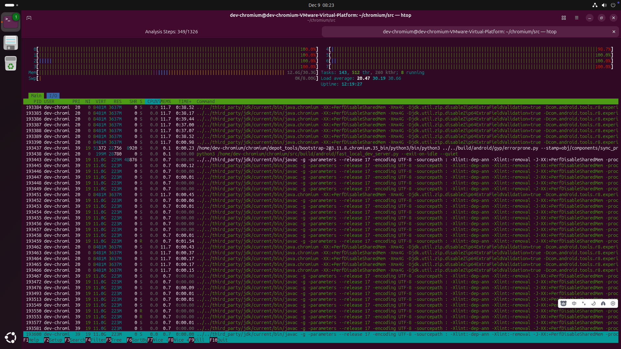Open the text editor dock icon

11,43
